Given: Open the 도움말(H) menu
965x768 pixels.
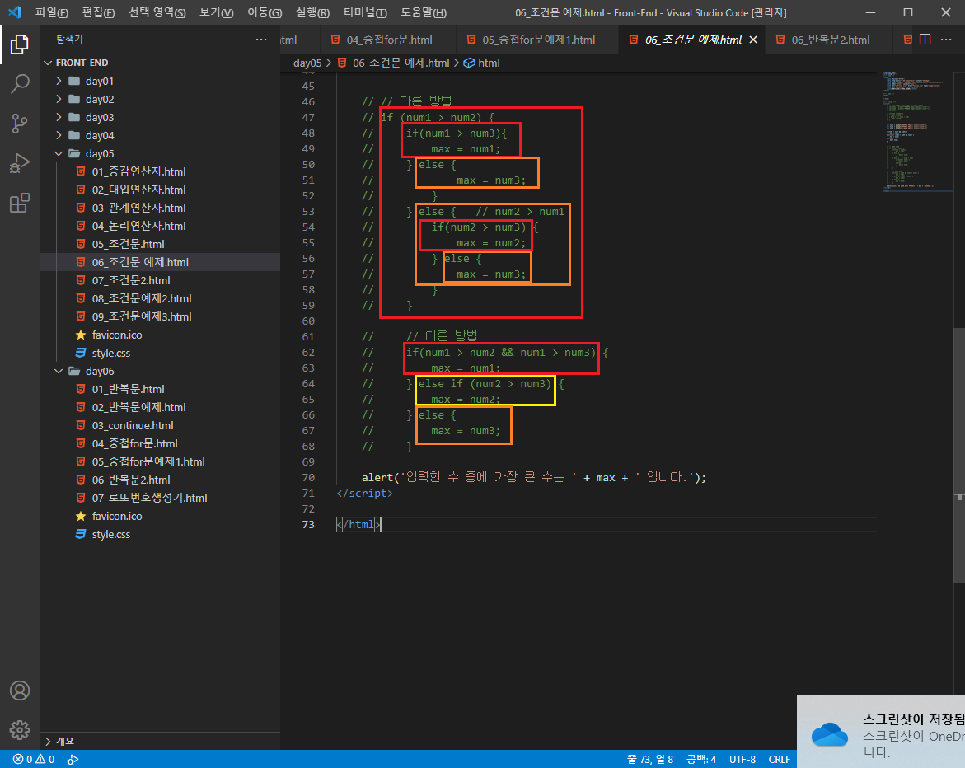Looking at the screenshot, I should click(424, 12).
